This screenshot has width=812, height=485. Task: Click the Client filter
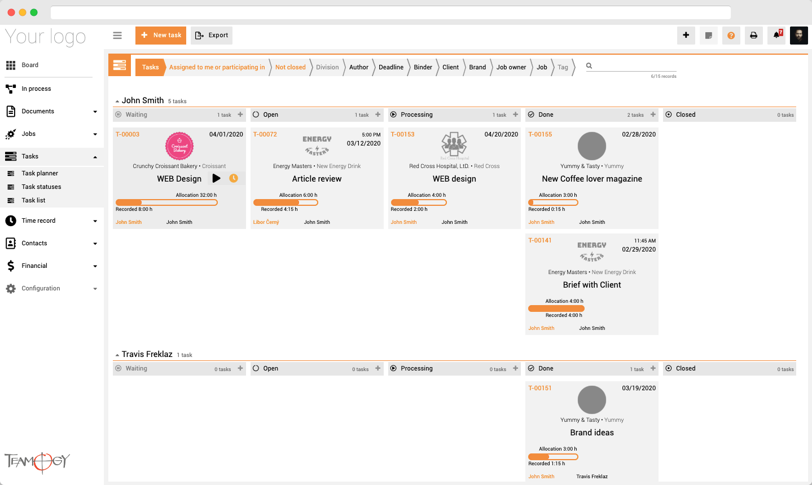coord(450,67)
